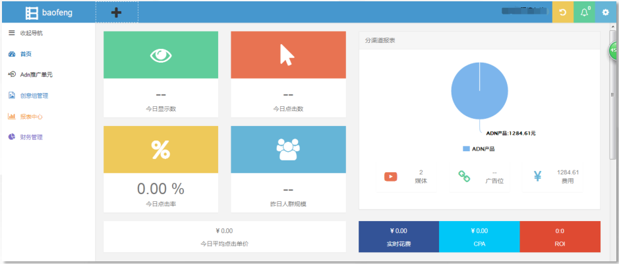Click the baofeng film logo icon
Viewport: 619px width, 264px height.
pos(32,13)
